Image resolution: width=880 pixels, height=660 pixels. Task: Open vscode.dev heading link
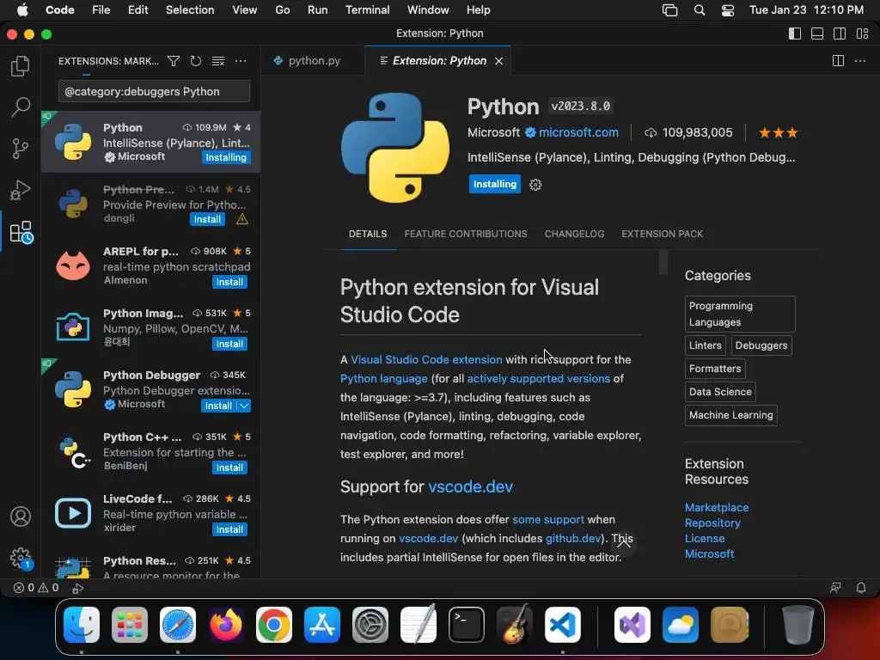coord(470,486)
